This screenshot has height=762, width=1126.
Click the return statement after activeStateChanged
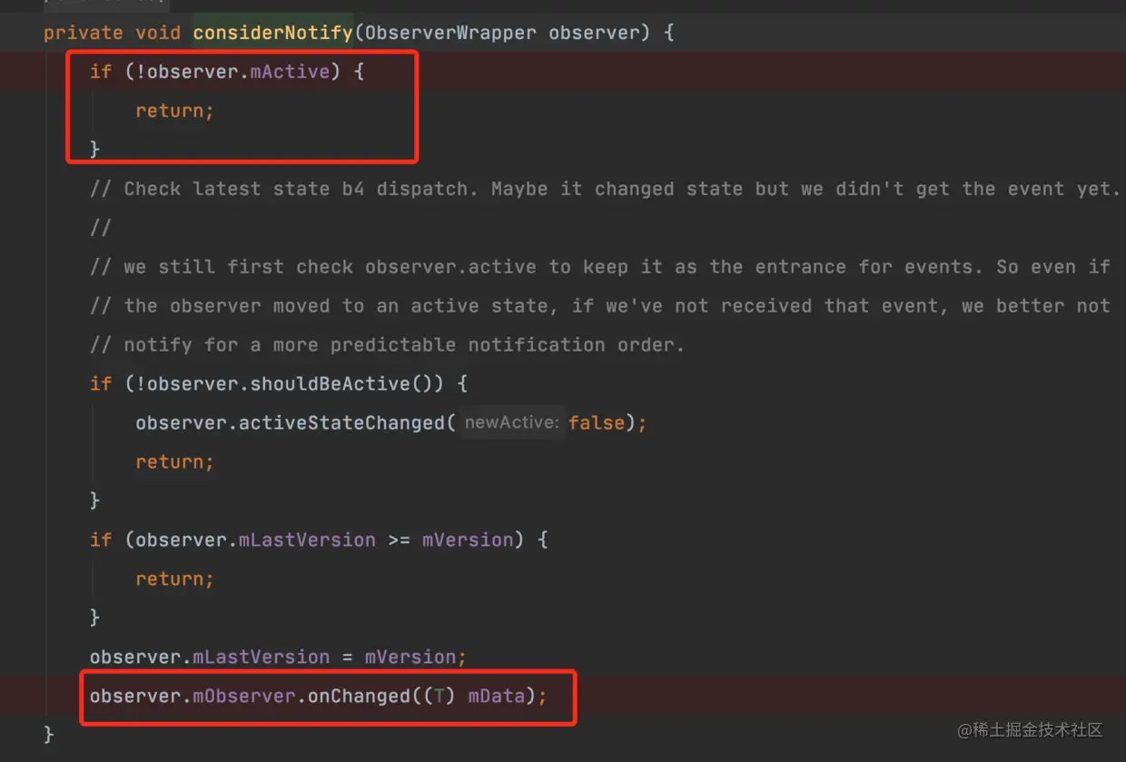point(174,462)
